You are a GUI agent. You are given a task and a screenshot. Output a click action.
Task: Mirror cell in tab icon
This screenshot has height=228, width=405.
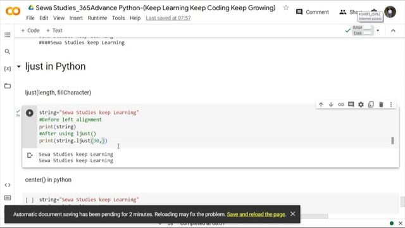tap(371, 104)
